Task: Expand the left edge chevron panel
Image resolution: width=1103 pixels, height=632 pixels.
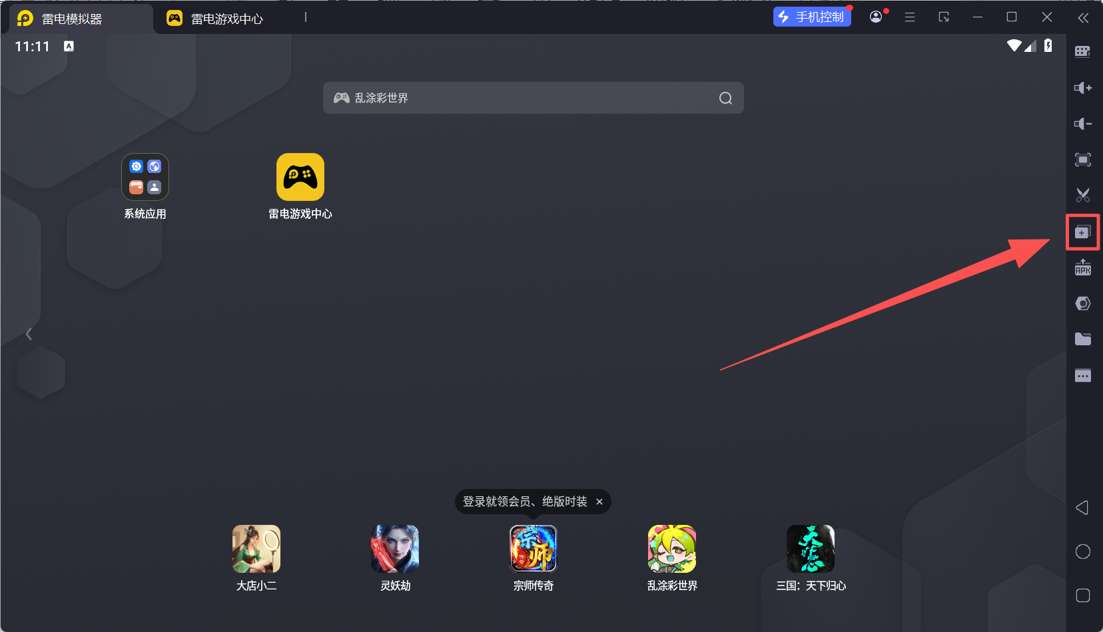Action: click(29, 334)
